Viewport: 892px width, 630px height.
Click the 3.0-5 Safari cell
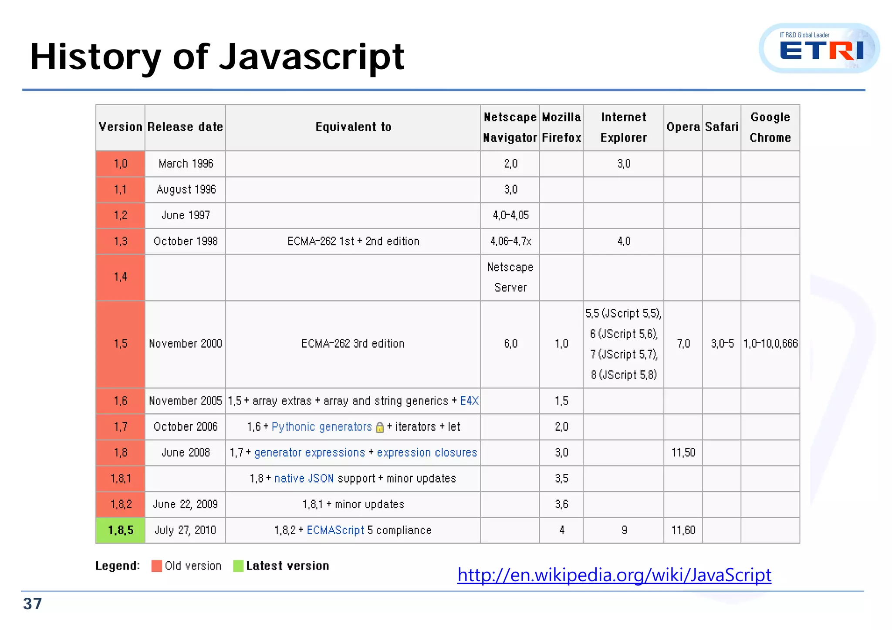click(x=722, y=344)
